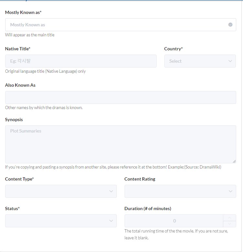243x252 pixels.
Task: Click the Duration minutes number field
Action: pyautogui.click(x=174, y=221)
